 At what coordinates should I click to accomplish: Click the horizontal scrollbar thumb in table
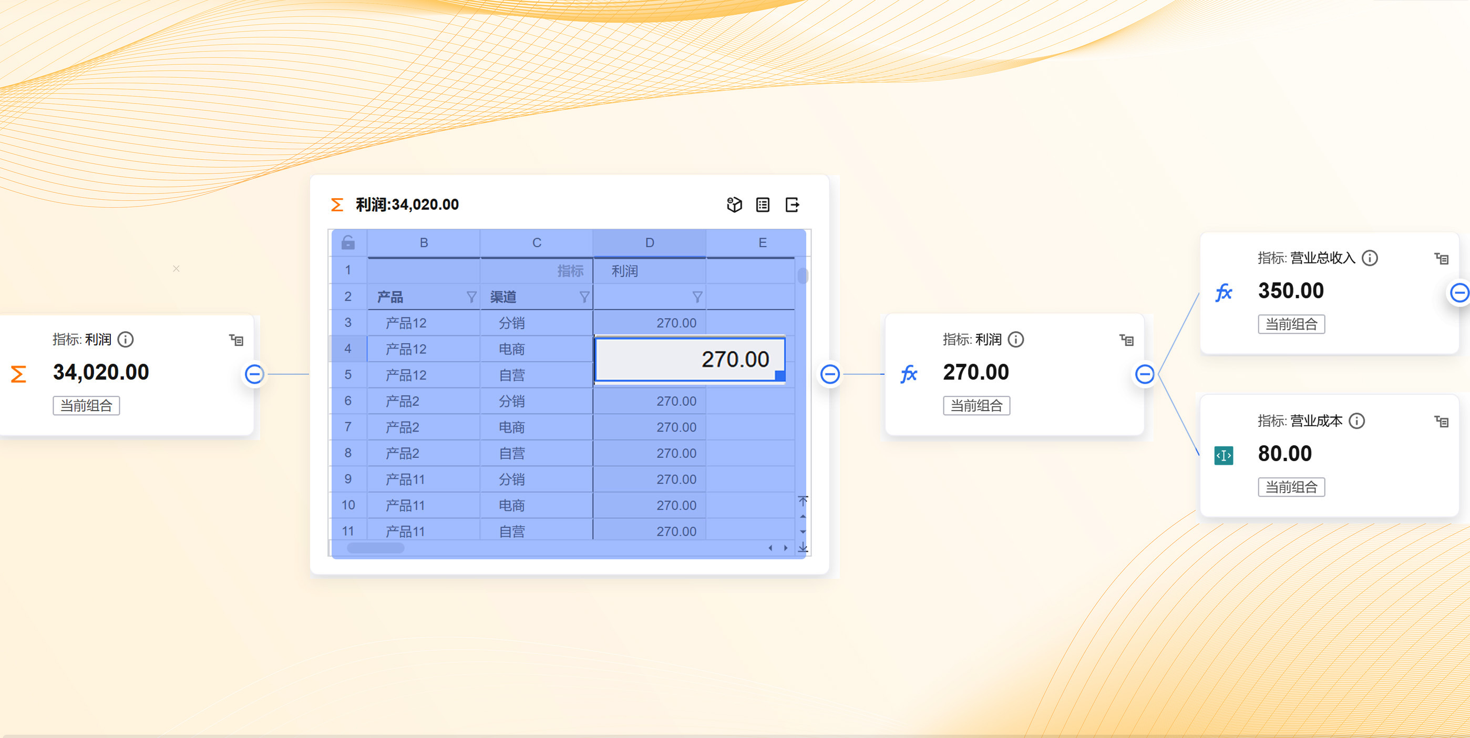(375, 548)
